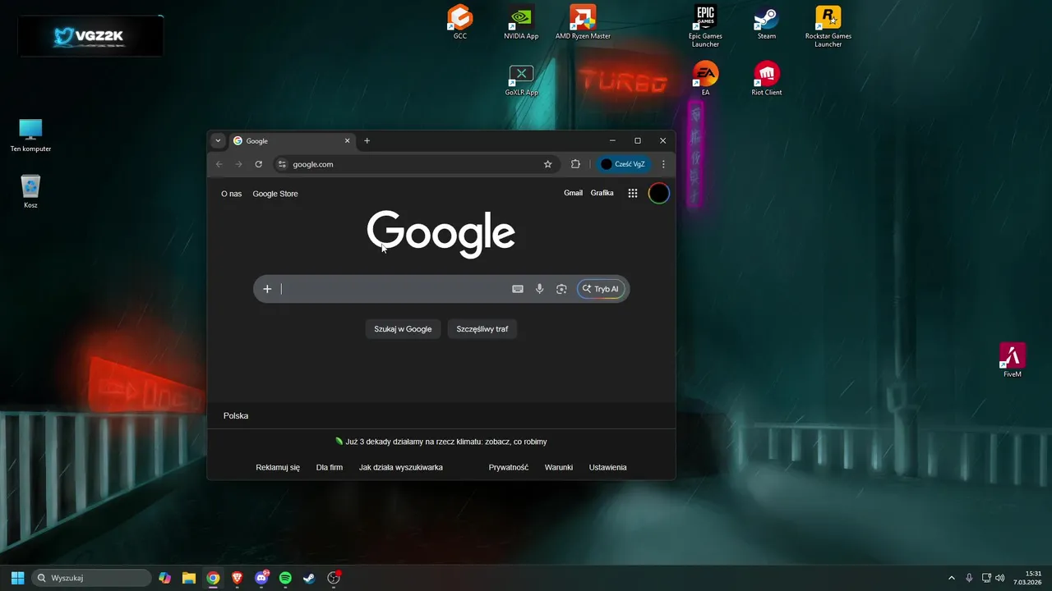Open Jak działa wyszukiwarka footer link

[x=401, y=467]
